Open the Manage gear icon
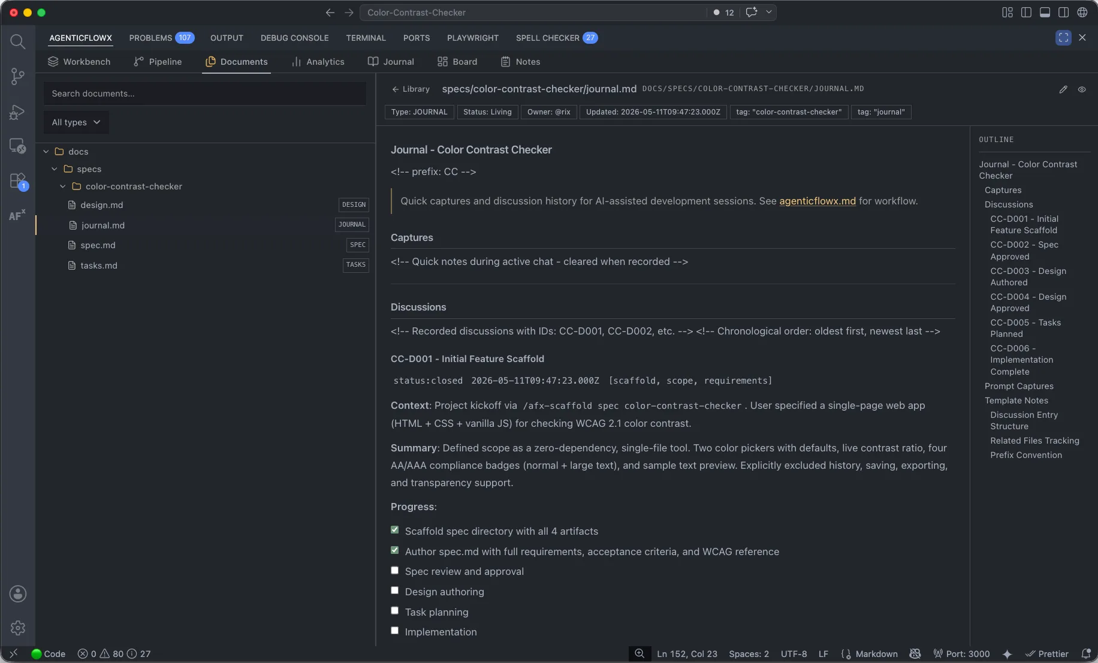The width and height of the screenshot is (1098, 663). [x=17, y=628]
